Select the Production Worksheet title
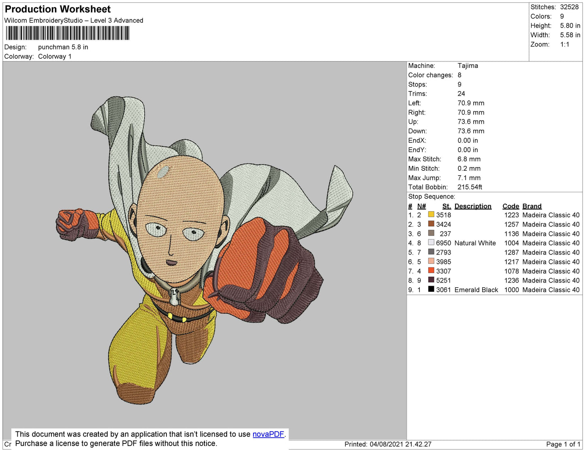This screenshot has height=452, width=585. 57,9
